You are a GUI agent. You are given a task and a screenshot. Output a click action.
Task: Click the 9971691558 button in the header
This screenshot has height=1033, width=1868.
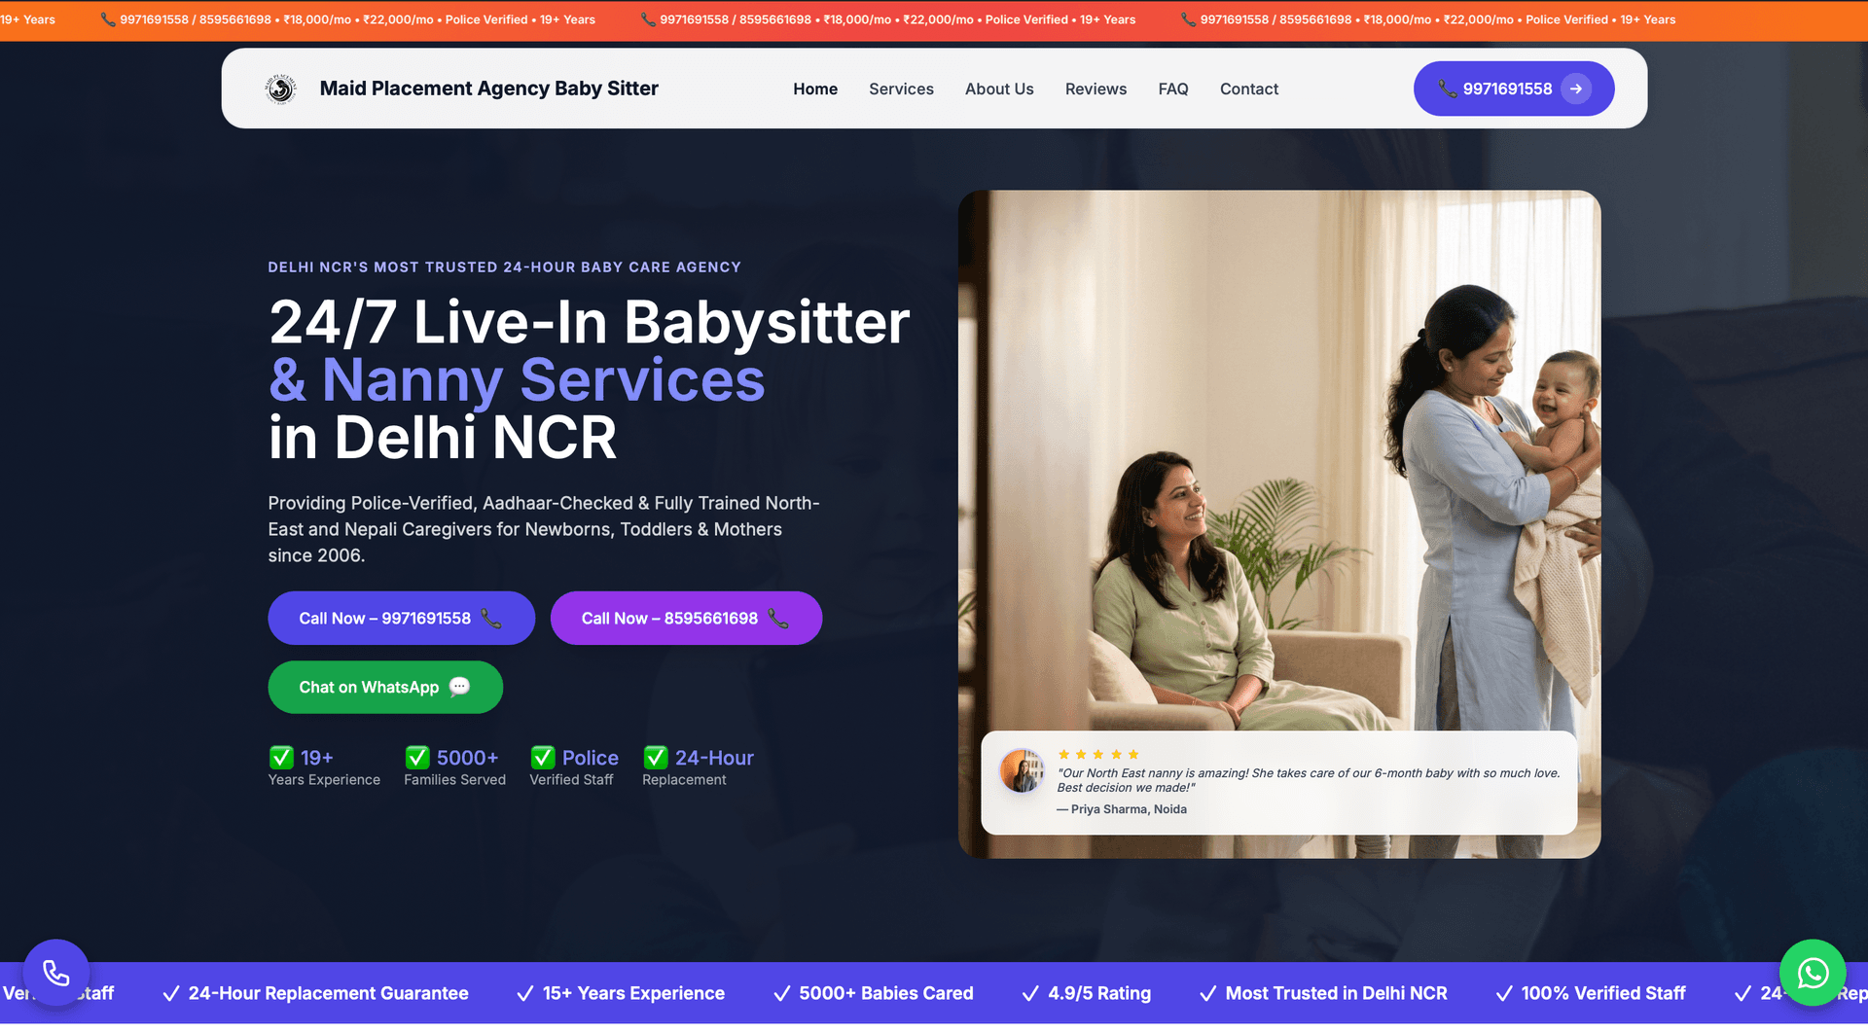pos(1513,88)
